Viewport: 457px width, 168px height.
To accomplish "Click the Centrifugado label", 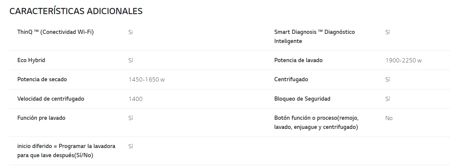I will pos(291,79).
